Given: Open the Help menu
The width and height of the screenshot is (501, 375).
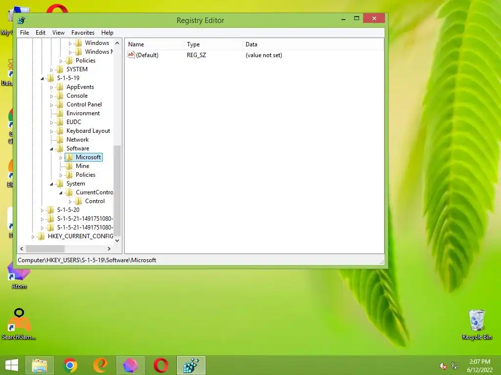Looking at the screenshot, I should [107, 33].
